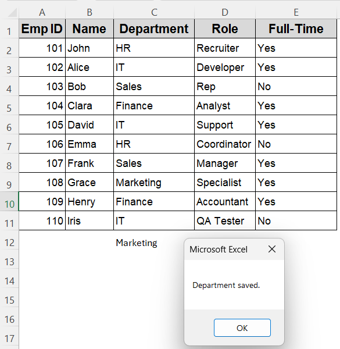
Task: Select the cell with name Alice
Action: pyautogui.click(x=90, y=67)
